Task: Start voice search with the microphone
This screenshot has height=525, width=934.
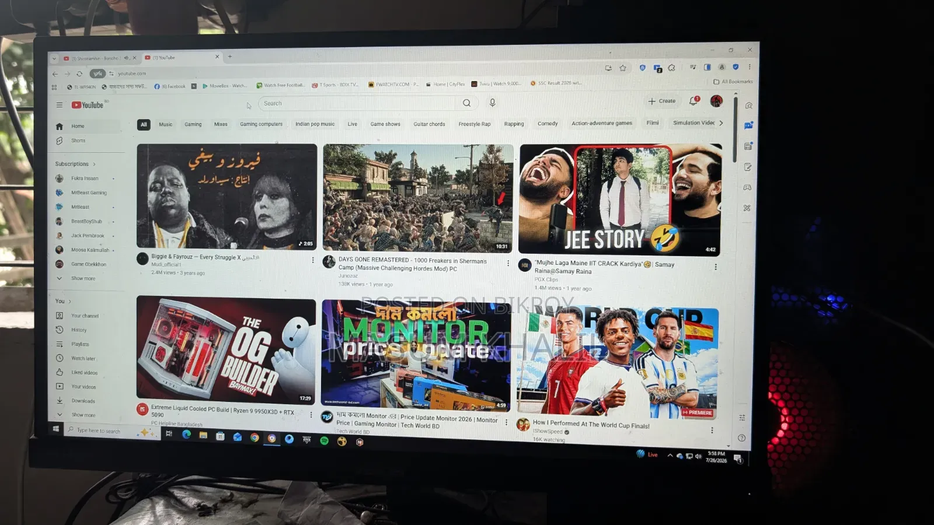Action: click(493, 103)
